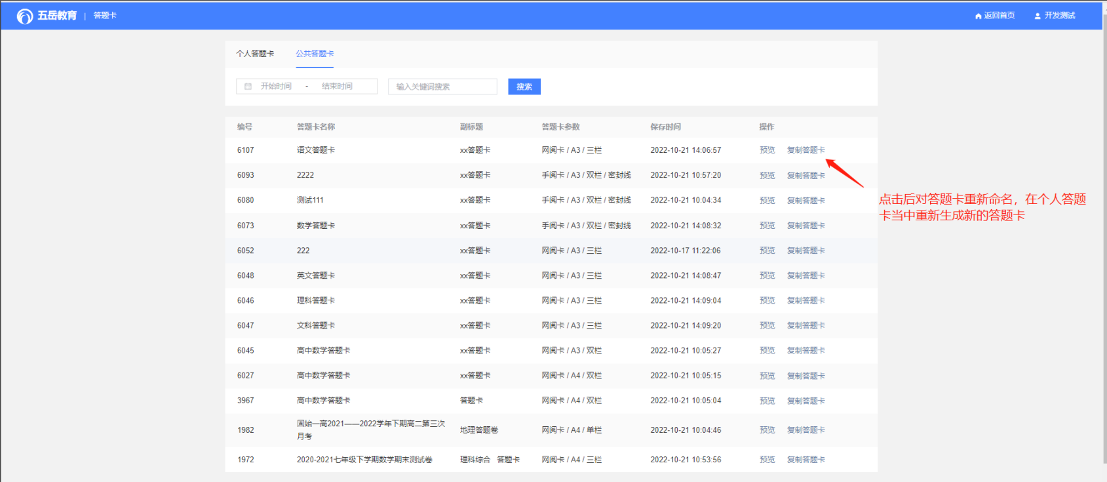1107x482 pixels.
Task: Preview the 测试111 answer card
Action: [x=767, y=201]
